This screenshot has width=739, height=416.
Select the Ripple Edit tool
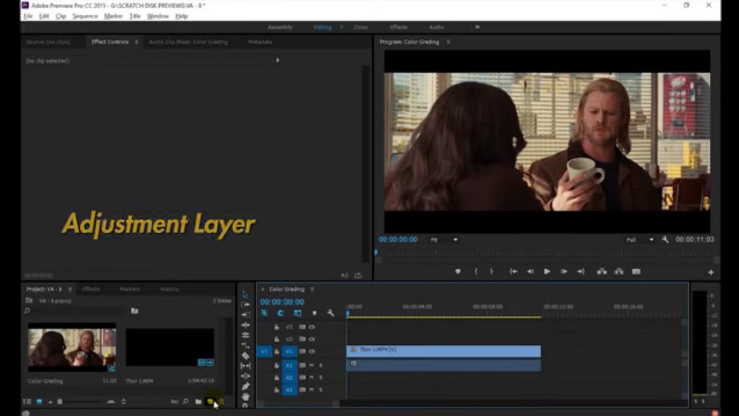[x=245, y=314]
